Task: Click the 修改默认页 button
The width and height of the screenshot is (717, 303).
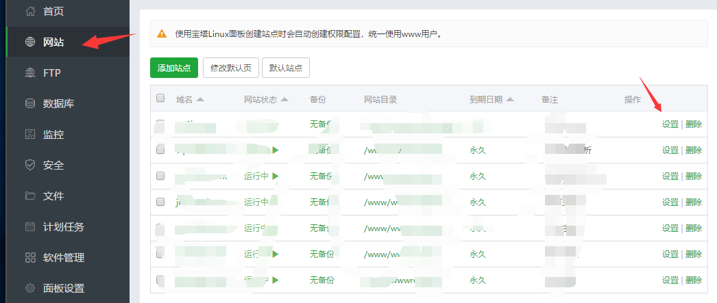Action: (x=230, y=68)
